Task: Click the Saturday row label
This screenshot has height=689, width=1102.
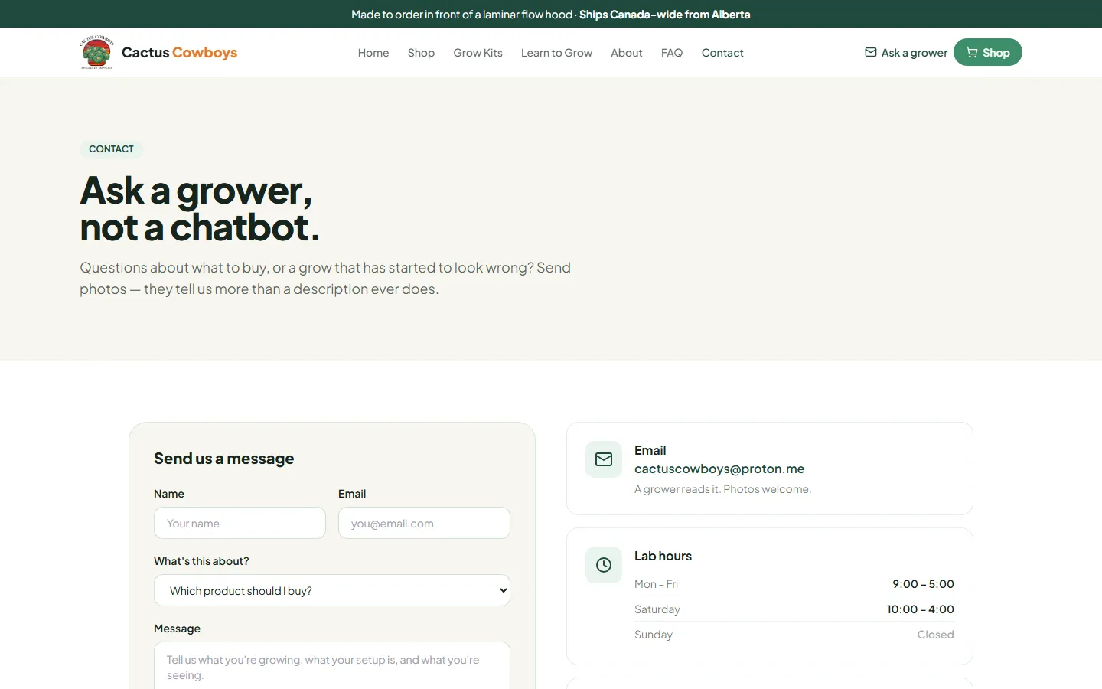Action: 657,609
